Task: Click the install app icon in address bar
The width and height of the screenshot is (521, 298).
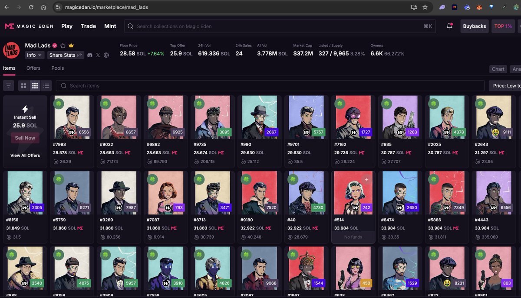Action: [414, 7]
